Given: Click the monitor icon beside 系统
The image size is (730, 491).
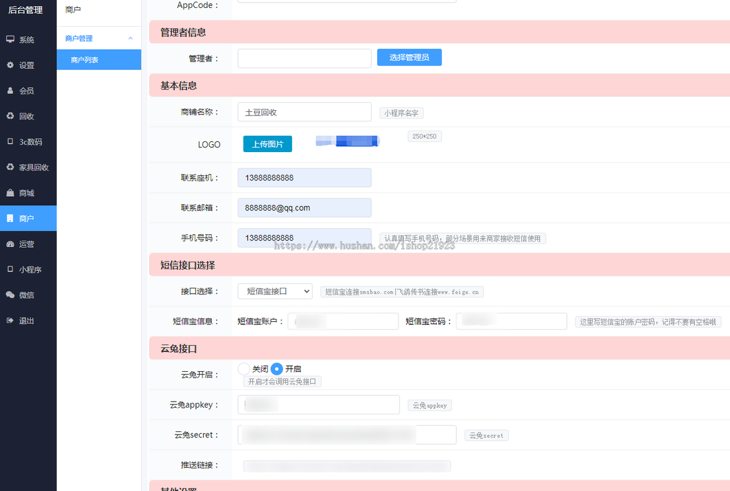Looking at the screenshot, I should point(10,40).
